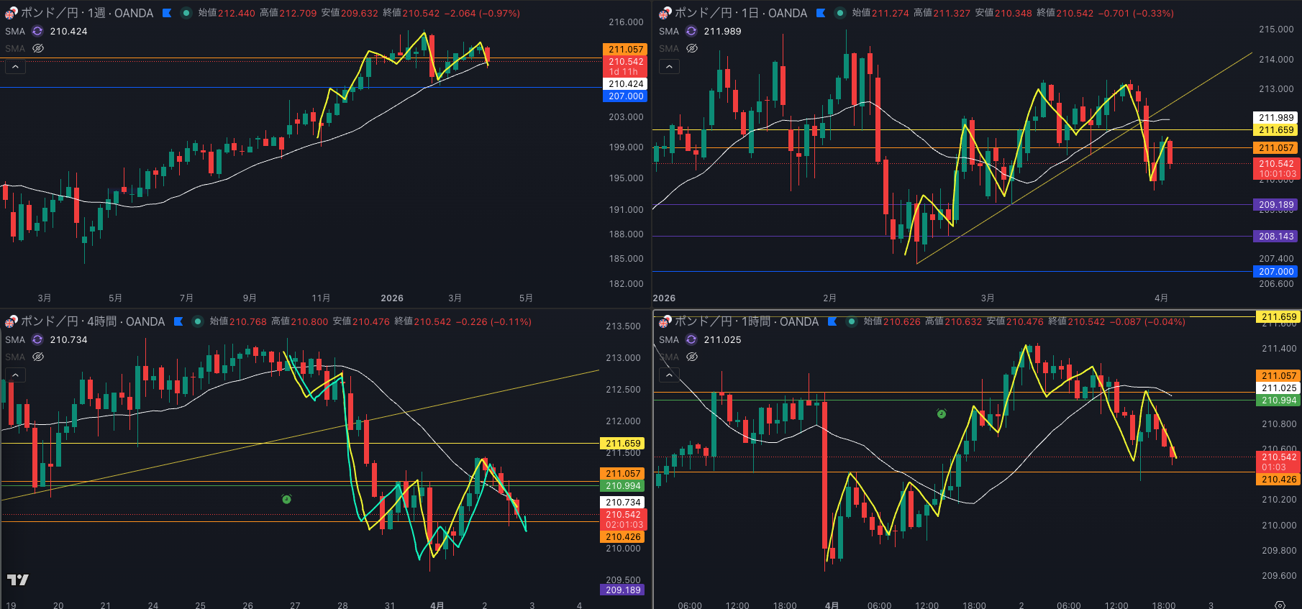Click the green market status dot in the daily chart
Image resolution: width=1302 pixels, height=609 pixels.
click(x=839, y=13)
